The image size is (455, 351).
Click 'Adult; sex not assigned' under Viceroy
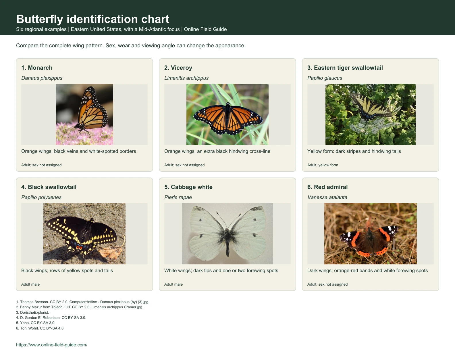click(184, 165)
